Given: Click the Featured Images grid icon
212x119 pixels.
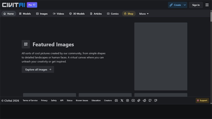Looking at the screenshot, I should (x=26, y=44).
